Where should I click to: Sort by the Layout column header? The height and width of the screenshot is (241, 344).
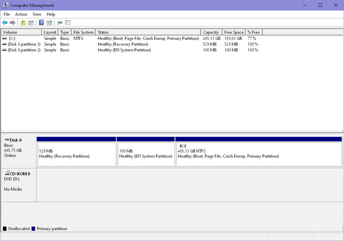[x=50, y=32]
